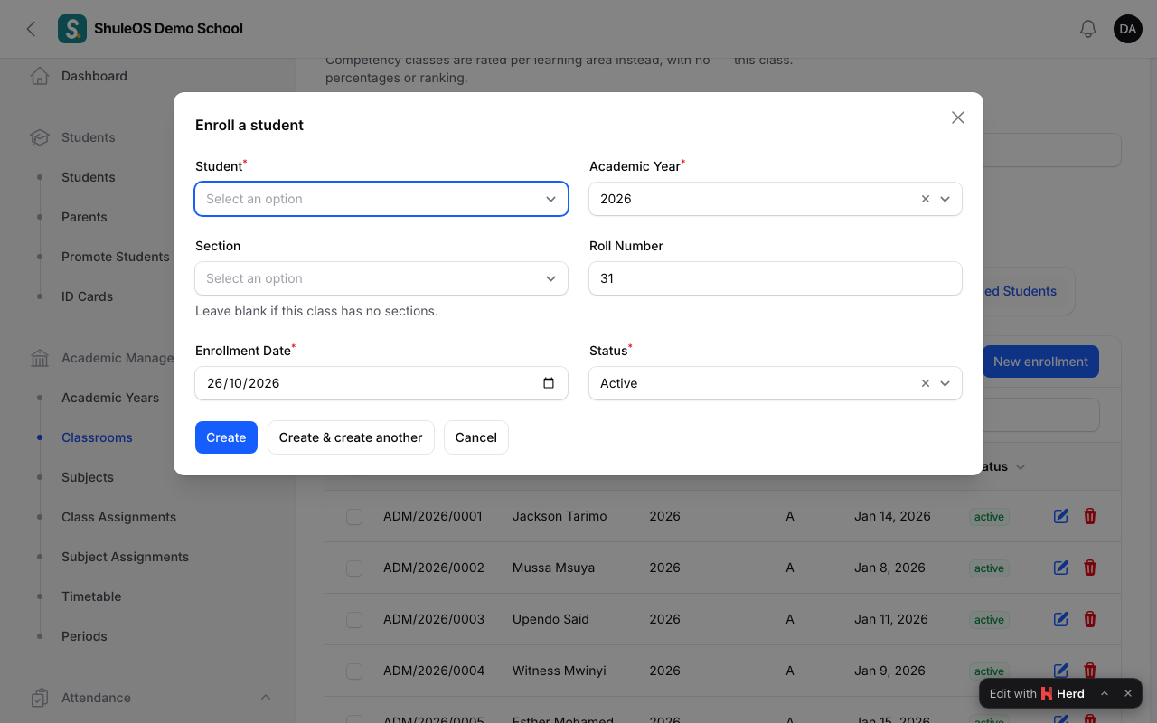Close the Enroll a student dialog
The height and width of the screenshot is (723, 1157).
(x=958, y=117)
